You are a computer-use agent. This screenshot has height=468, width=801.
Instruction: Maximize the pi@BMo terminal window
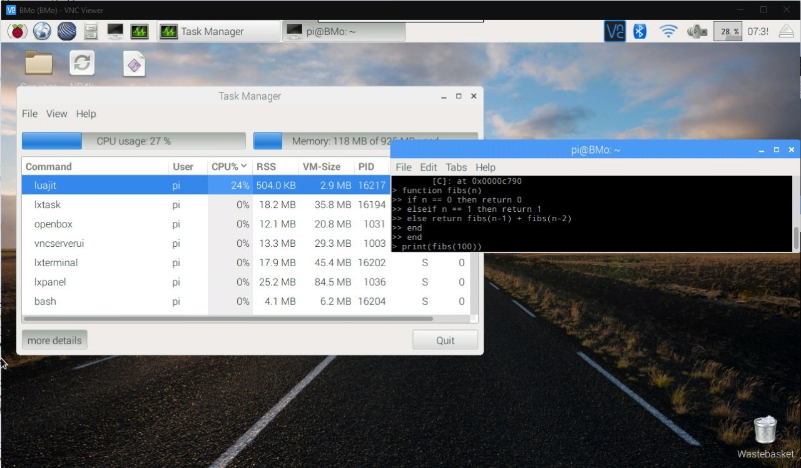pyautogui.click(x=777, y=150)
